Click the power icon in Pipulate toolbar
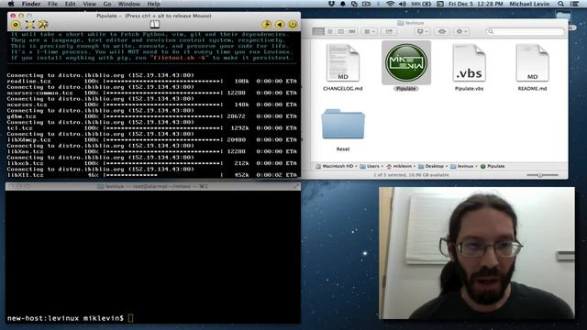587x330 pixels. pos(293,25)
